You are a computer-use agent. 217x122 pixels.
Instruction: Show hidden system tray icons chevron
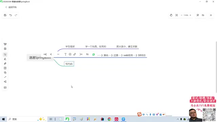tap(178, 119)
